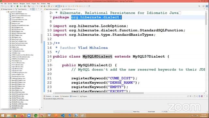Collapse Javadoc fold at line 13
Image resolution: width=209 pixels, height=118 pixels.
click(52, 43)
